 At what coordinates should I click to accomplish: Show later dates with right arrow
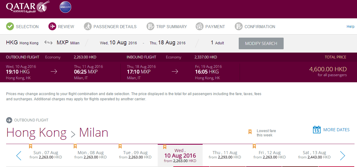[x=342, y=156]
